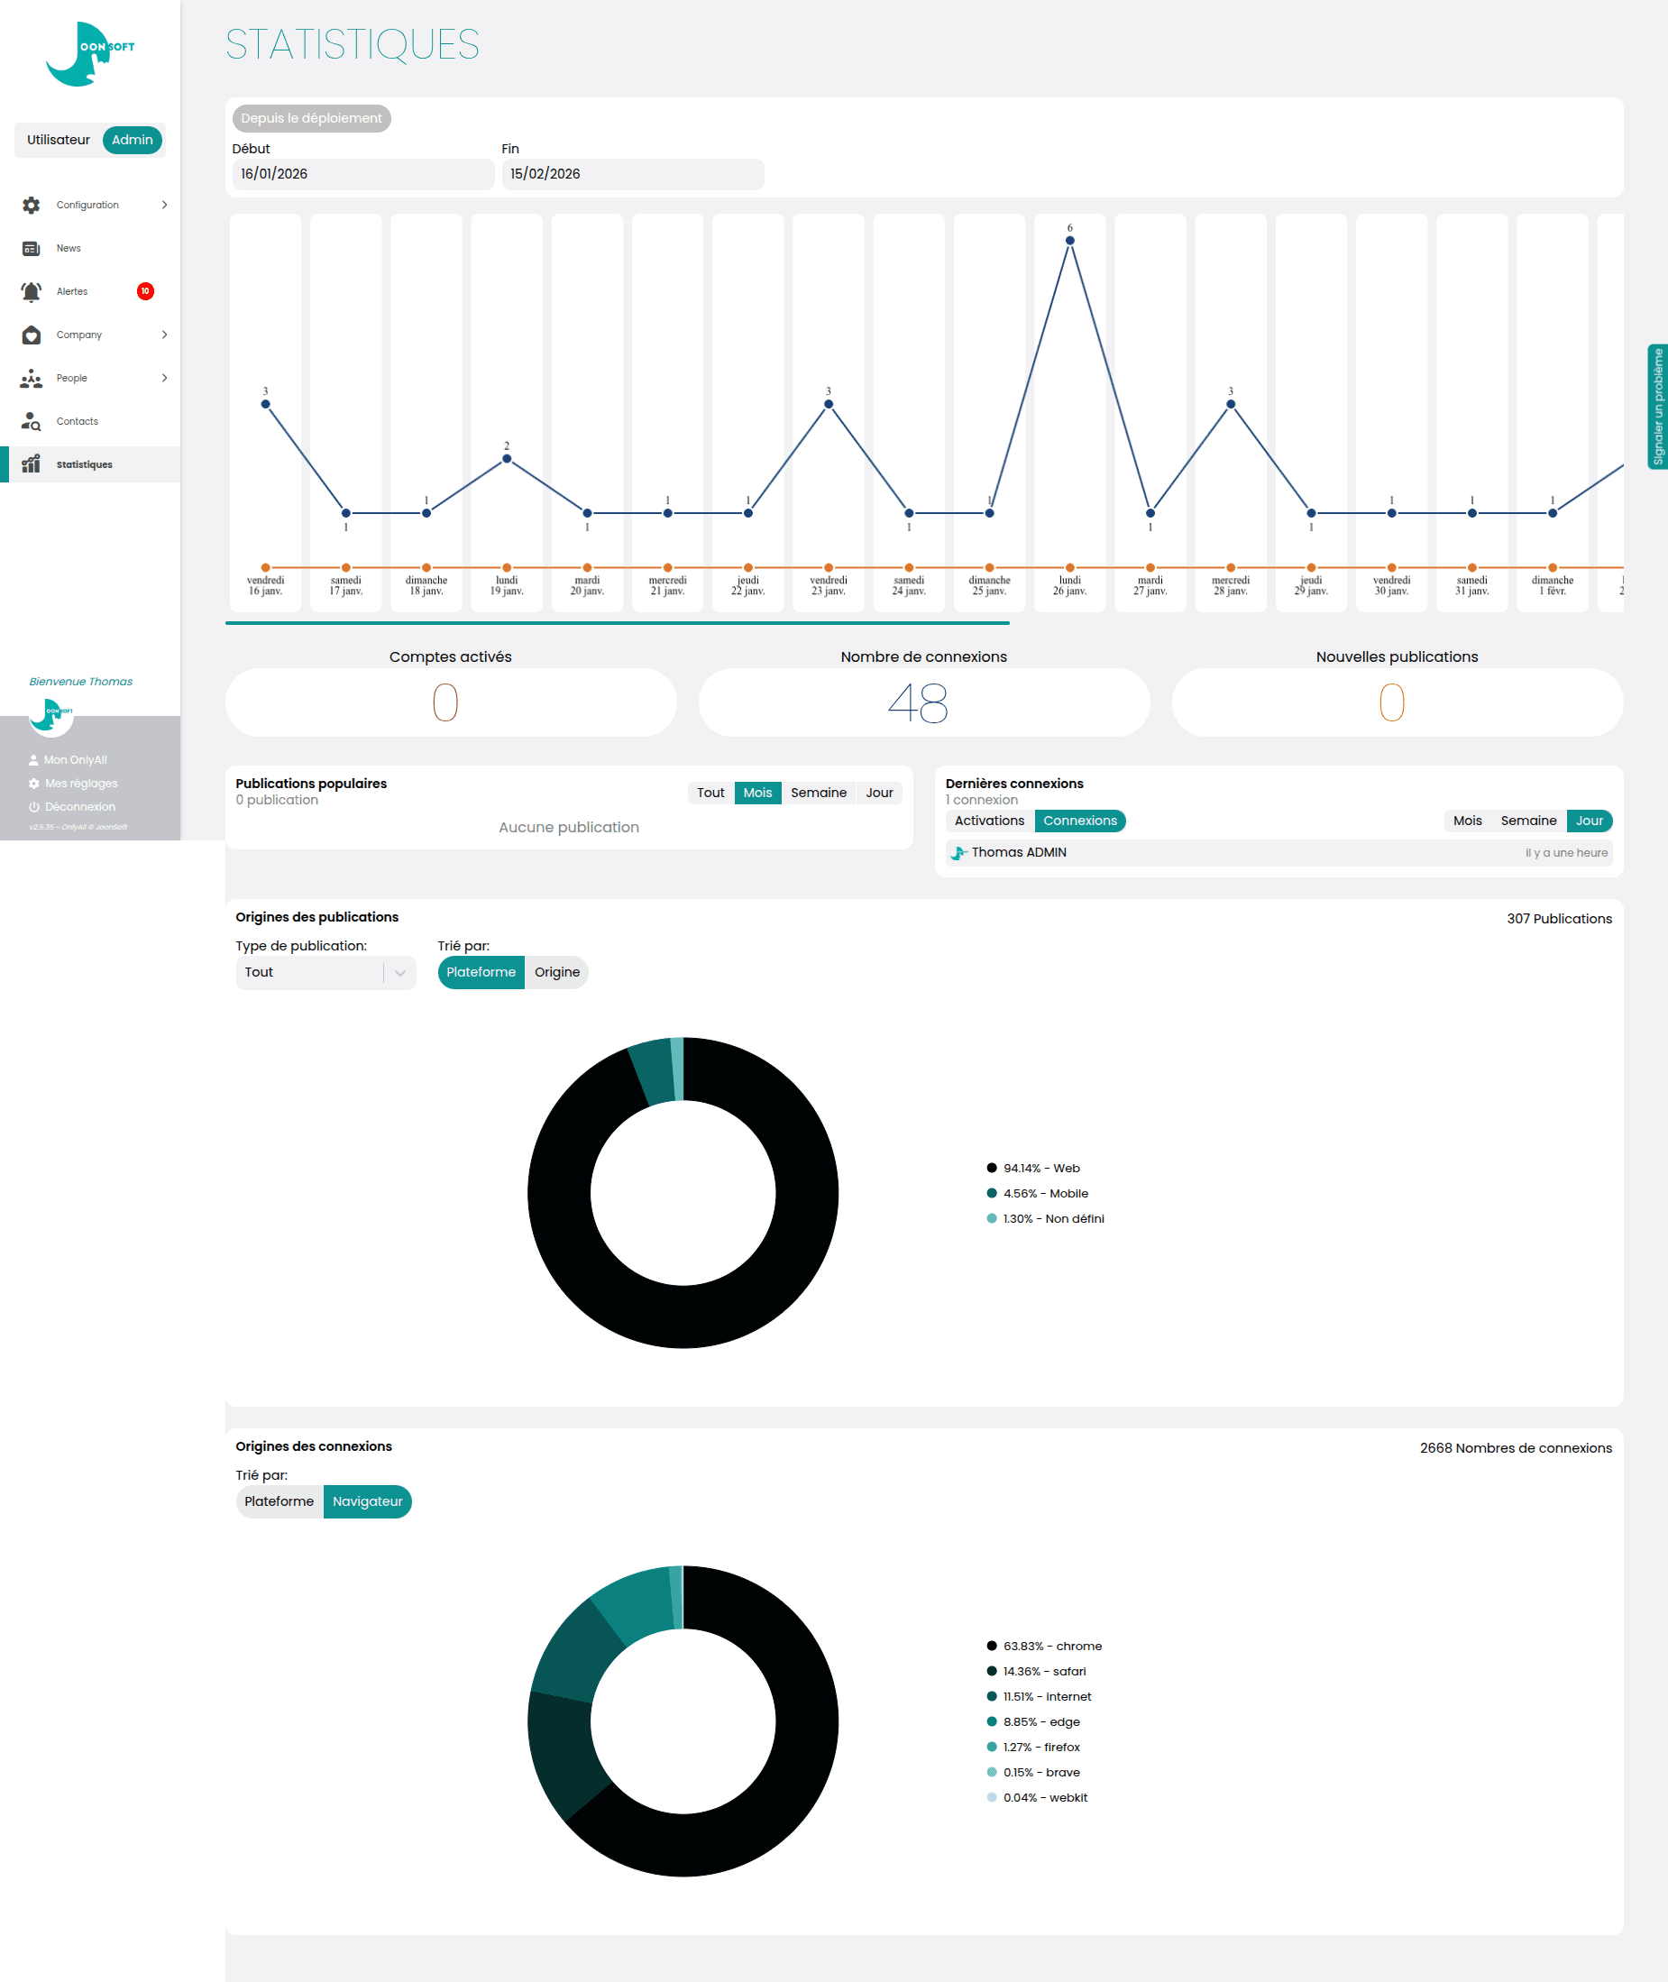This screenshot has width=1668, height=1982.
Task: Switch to Utilisateur mode
Action: (x=59, y=140)
